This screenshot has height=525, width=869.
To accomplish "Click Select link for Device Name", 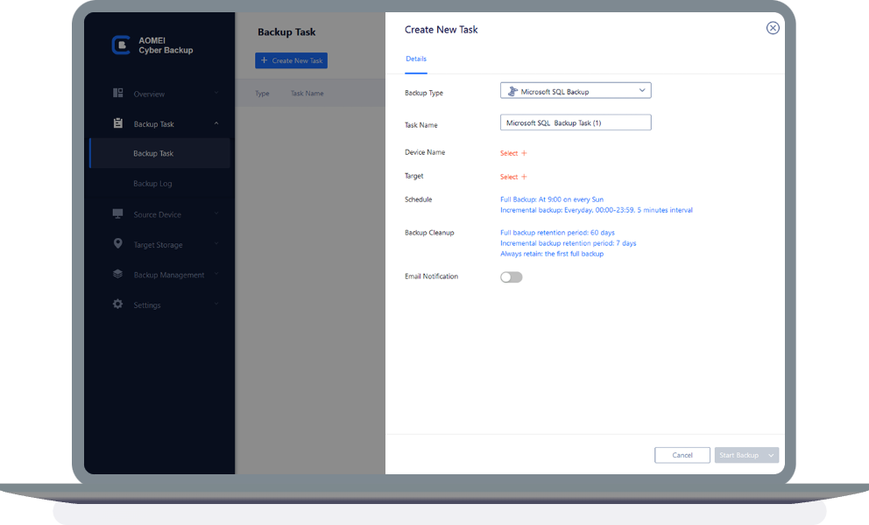I will pyautogui.click(x=513, y=153).
